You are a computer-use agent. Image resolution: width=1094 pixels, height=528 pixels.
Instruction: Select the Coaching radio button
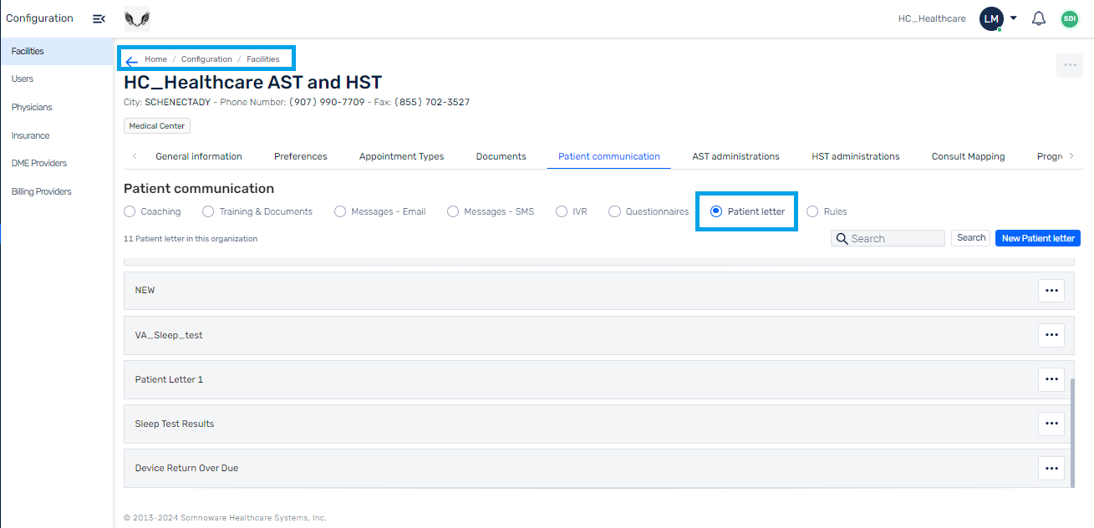coord(130,211)
